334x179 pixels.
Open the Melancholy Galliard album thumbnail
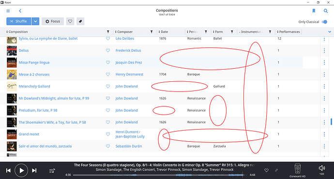pos(12,87)
